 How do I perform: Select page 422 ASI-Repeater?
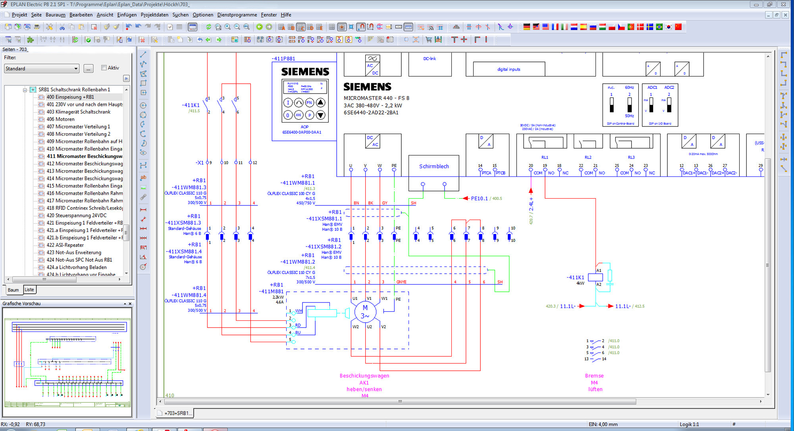(65, 245)
